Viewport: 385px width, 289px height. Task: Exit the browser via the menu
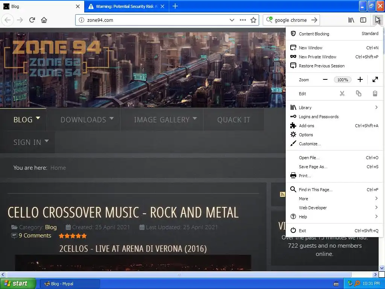coord(334,231)
